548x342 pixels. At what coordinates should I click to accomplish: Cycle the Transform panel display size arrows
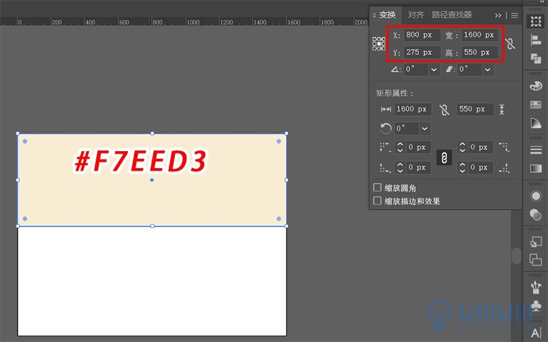click(374, 15)
